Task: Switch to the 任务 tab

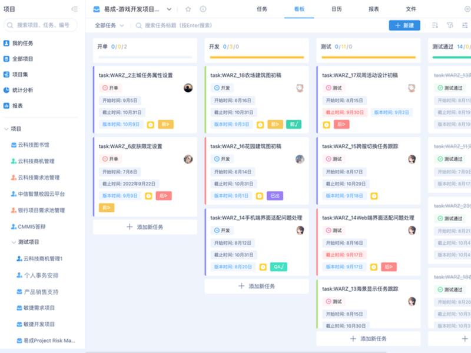Action: [261, 9]
